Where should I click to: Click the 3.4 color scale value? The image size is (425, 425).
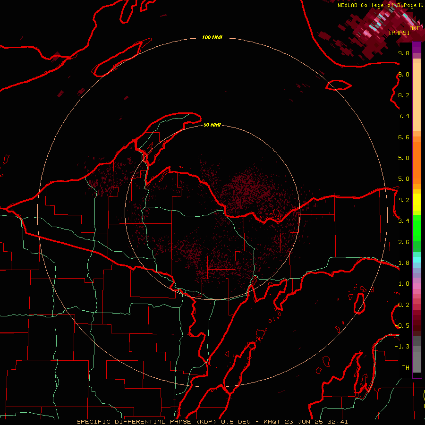pyautogui.click(x=404, y=221)
